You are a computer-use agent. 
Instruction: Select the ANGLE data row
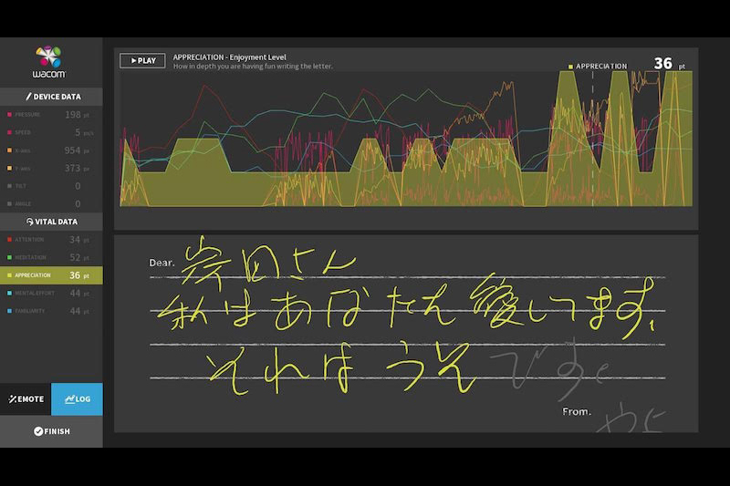coord(51,203)
